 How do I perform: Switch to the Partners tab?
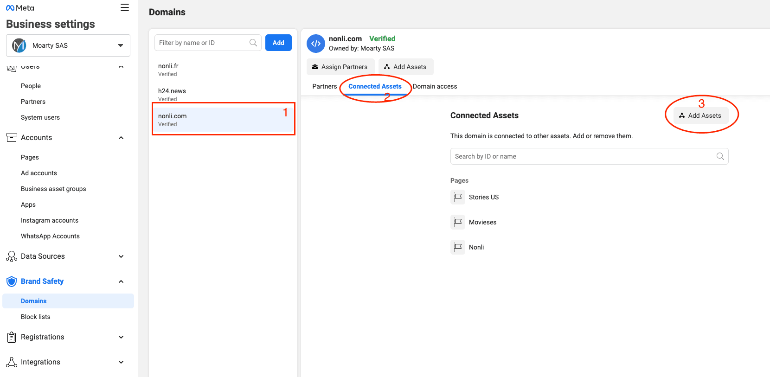(x=325, y=86)
